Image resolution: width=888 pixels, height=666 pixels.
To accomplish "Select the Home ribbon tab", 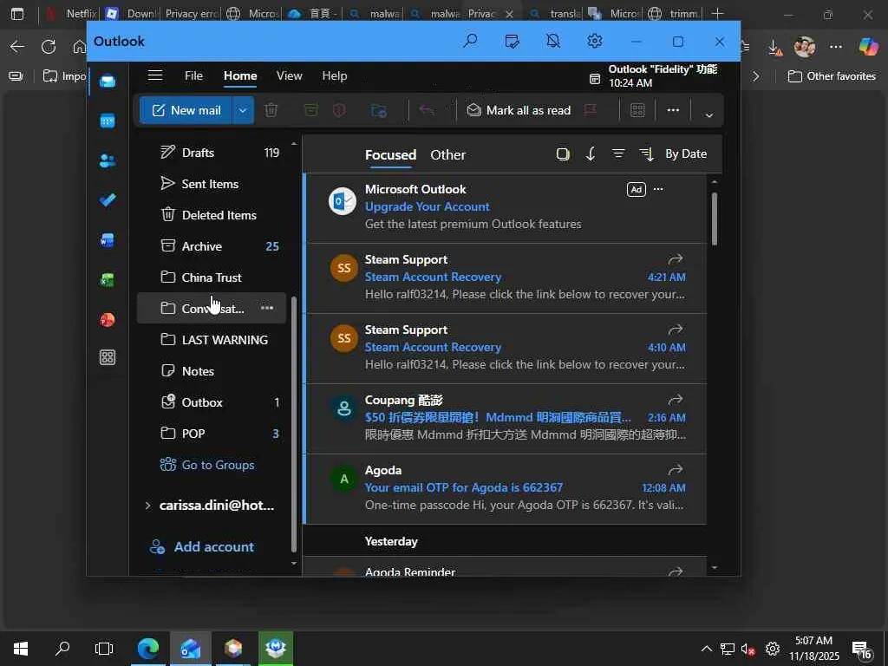I will [240, 75].
